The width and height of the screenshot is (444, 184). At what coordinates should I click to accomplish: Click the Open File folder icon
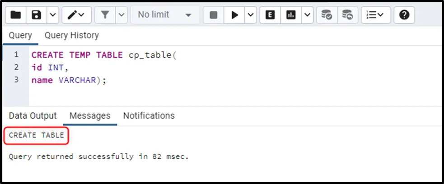[16, 15]
